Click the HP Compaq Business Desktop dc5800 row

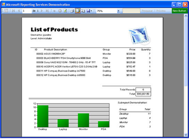(x=91, y=75)
